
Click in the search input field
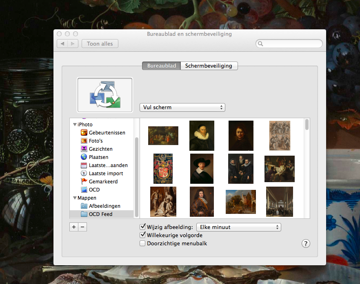coord(289,44)
